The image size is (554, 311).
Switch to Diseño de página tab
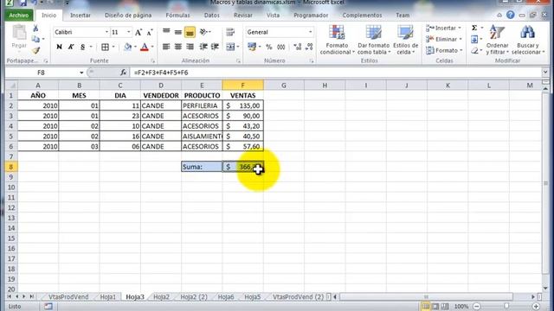point(128,16)
